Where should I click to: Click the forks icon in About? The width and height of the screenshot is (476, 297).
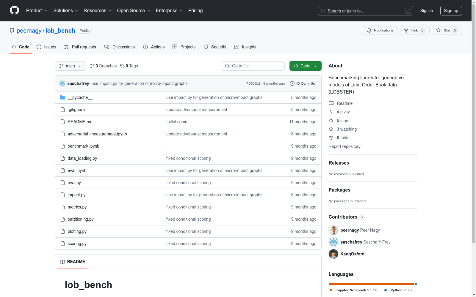(x=331, y=138)
